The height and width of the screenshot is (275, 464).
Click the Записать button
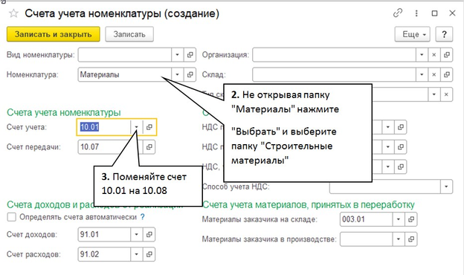[x=129, y=34]
